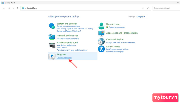Viewport: 180px width, 104px height.
Task: Open recent locations dropdown arrow
Action: click(13, 8)
